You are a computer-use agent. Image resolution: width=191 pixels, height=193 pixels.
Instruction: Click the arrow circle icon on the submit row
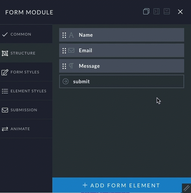66,81
